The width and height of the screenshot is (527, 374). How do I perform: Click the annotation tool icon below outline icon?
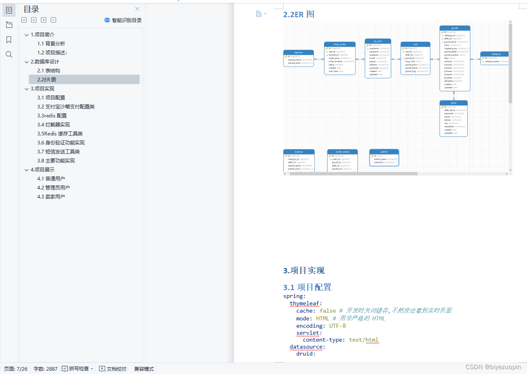pos(9,25)
